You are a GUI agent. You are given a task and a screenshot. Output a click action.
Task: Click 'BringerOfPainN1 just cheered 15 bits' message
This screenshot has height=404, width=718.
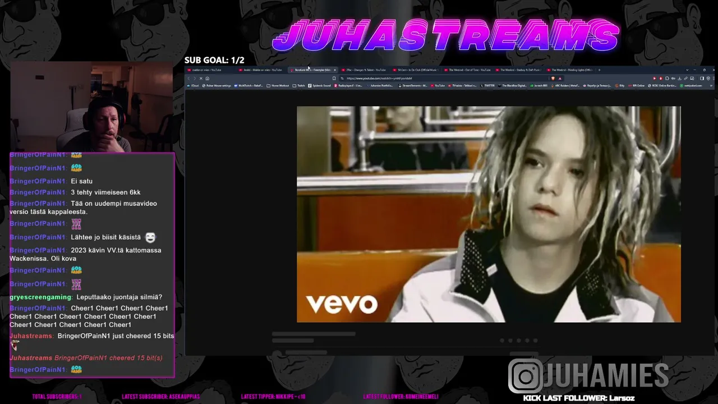pos(116,336)
